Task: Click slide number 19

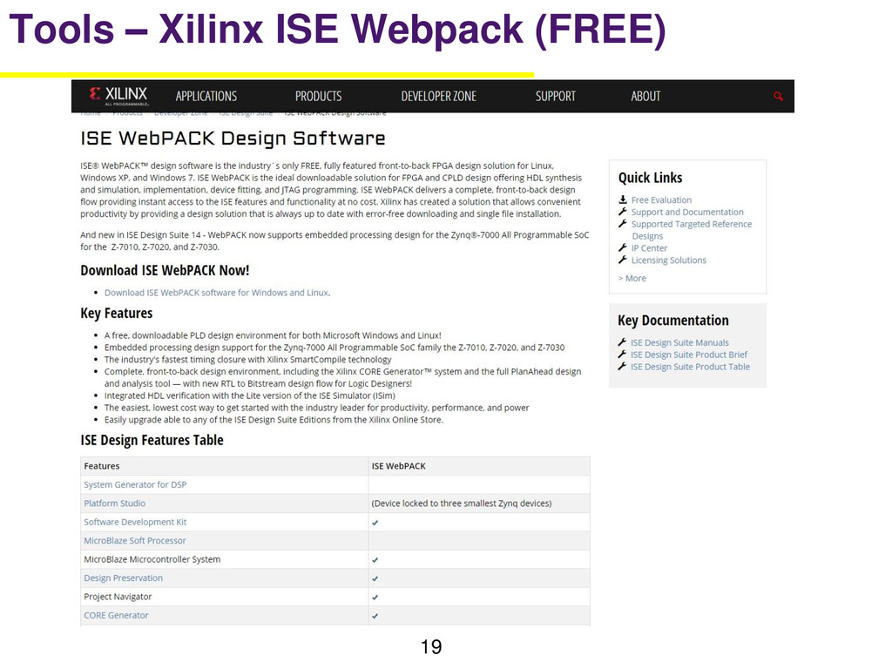Action: pos(431,647)
